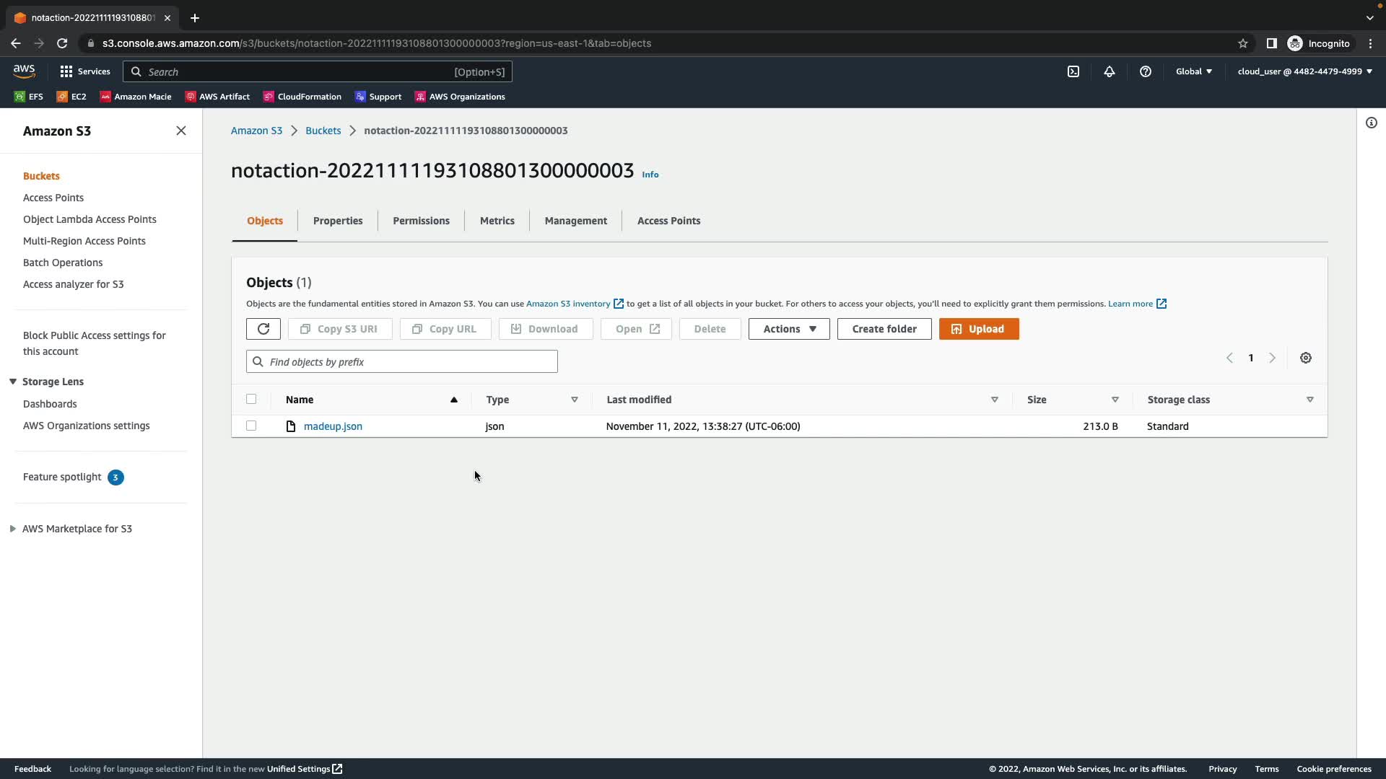Refresh the objects list
The image size is (1386, 779).
(263, 329)
